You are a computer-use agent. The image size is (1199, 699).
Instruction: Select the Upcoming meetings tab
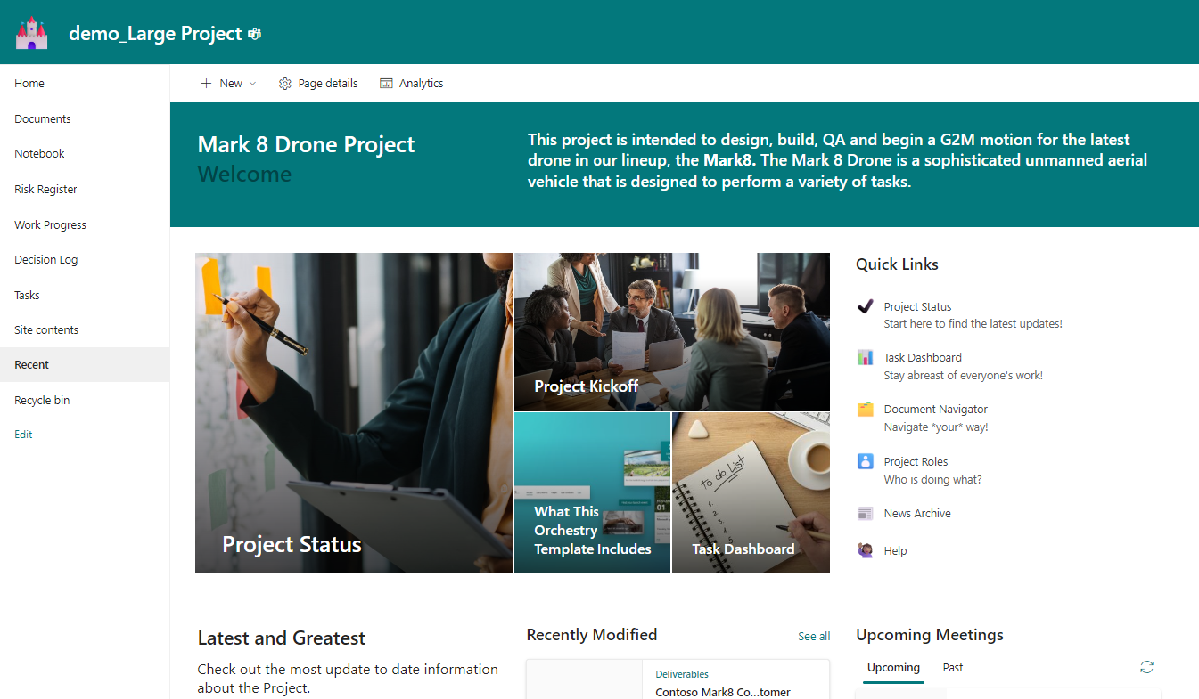(893, 667)
